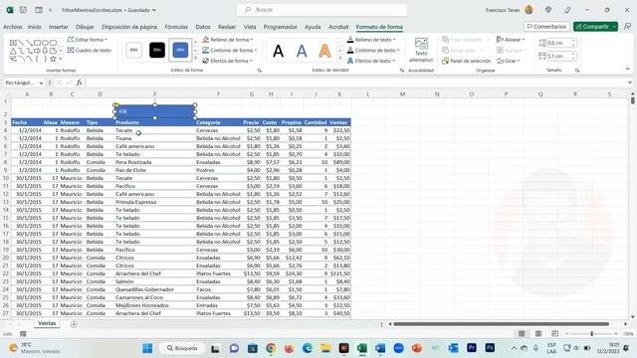Select the oval shape in shapes gallery

click(x=45, y=43)
